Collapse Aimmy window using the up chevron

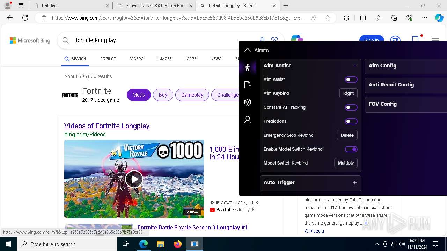tap(248, 50)
